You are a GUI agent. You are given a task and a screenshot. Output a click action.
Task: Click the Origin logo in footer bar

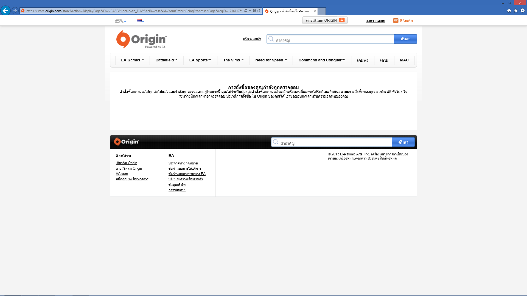[127, 142]
